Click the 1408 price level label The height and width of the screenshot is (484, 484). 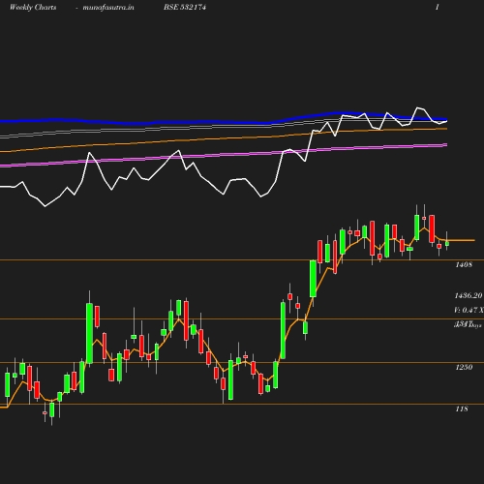point(464,264)
